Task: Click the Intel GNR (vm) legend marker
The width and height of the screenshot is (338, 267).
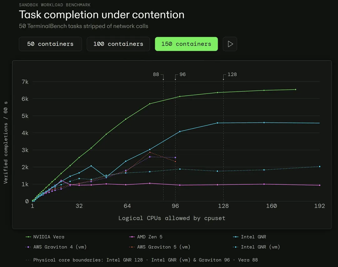Action: pos(236,247)
